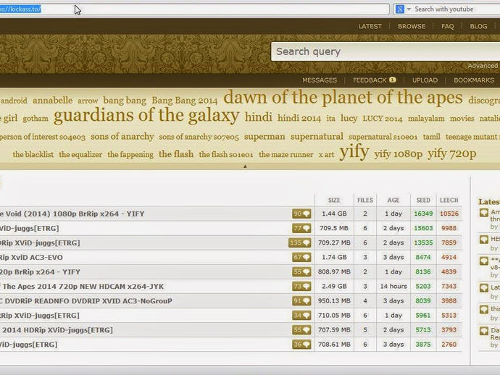Click the 'supernatural s10e01' tag
The image size is (500, 375).
click(383, 137)
